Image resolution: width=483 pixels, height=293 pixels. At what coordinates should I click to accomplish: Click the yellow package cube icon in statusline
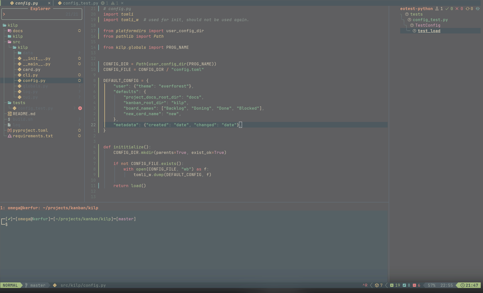click(x=377, y=285)
